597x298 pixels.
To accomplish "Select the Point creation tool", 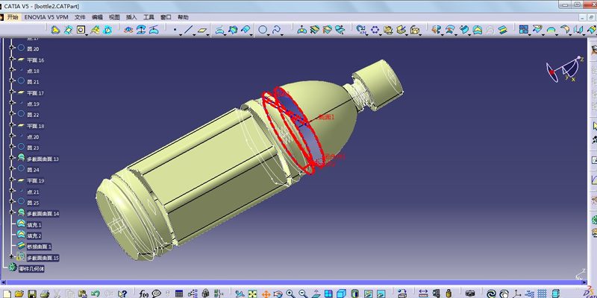I will (175, 31).
